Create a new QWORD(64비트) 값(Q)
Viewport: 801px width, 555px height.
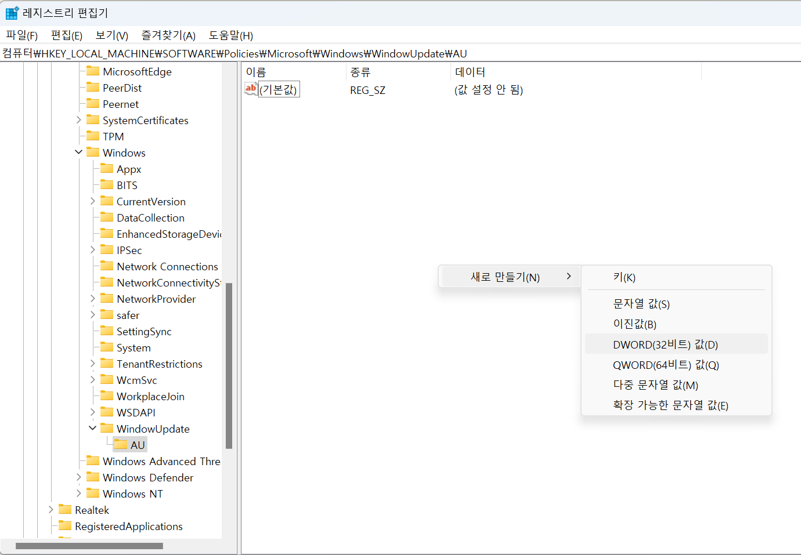(676, 365)
